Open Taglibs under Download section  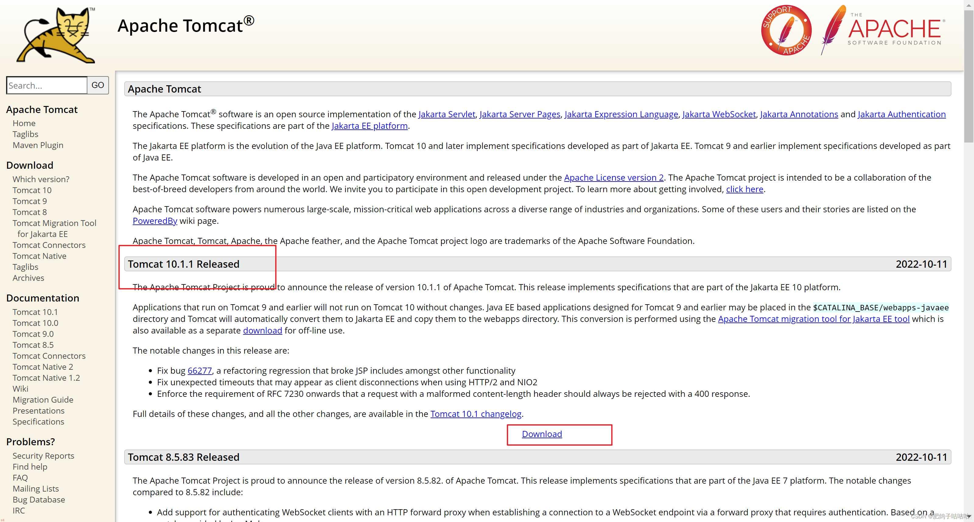coord(25,267)
